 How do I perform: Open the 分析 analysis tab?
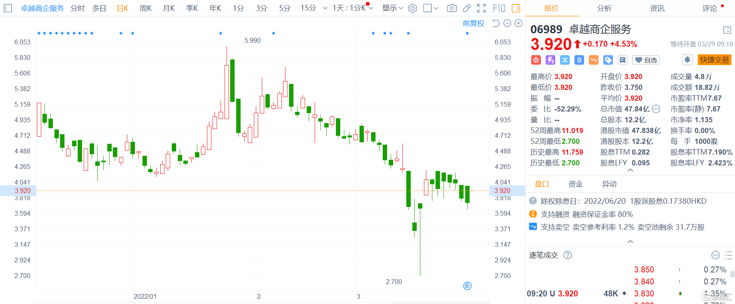click(x=604, y=8)
